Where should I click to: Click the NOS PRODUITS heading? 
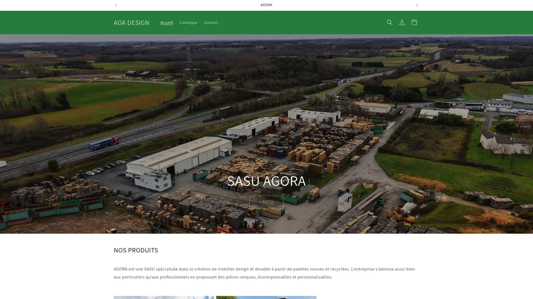[136, 250]
